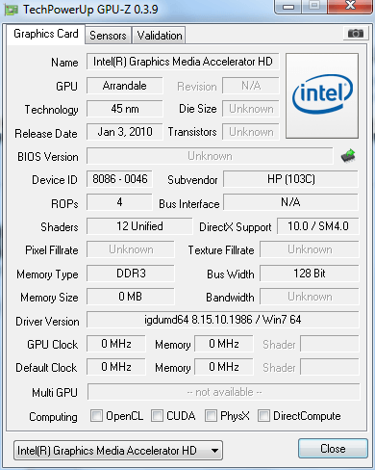
Task: Click the GPU-Z title bar app icon
Action: click(11, 10)
